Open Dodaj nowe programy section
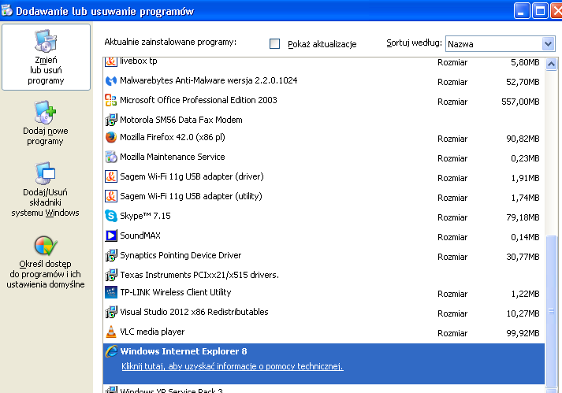This screenshot has height=393, width=562. click(45, 123)
